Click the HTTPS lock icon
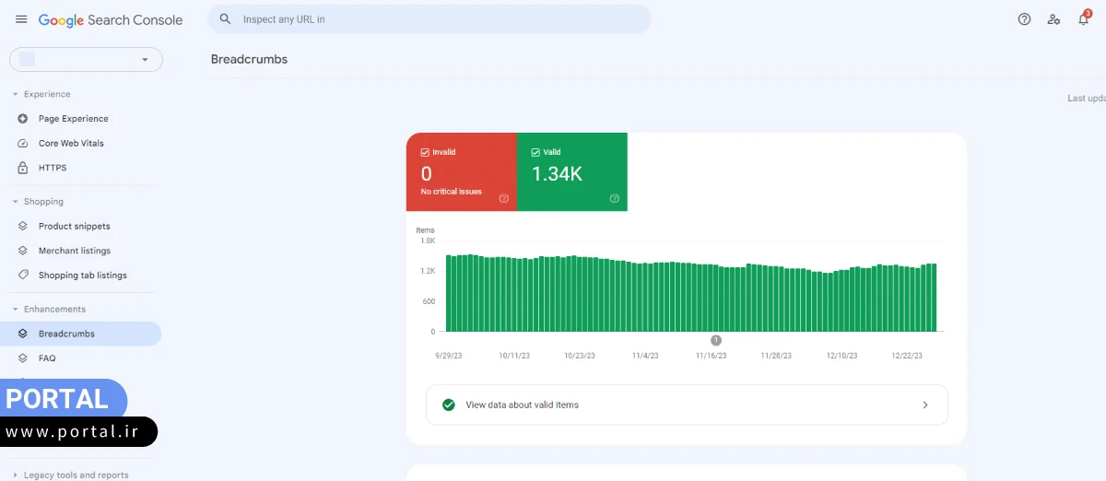This screenshot has width=1106, height=481. click(x=23, y=168)
